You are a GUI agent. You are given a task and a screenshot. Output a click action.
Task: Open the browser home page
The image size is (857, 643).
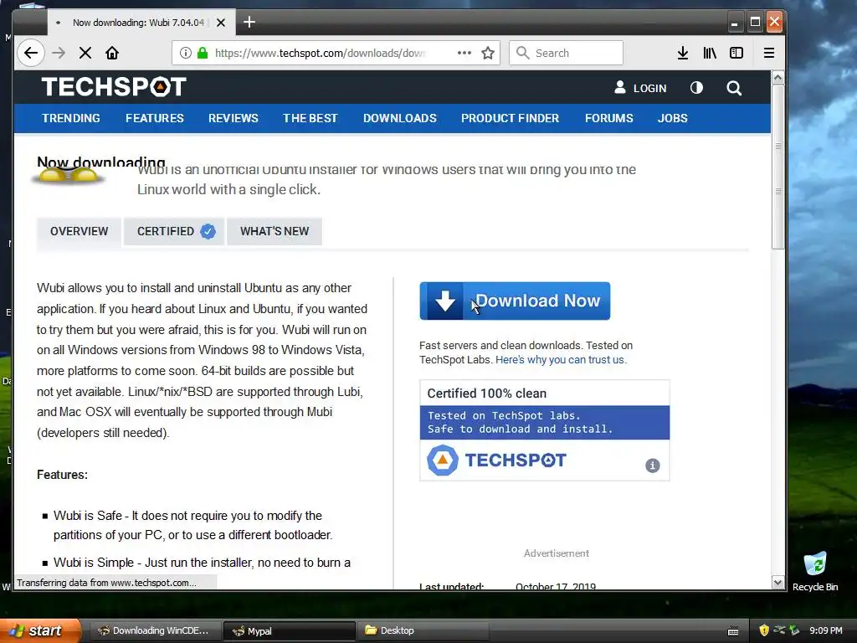pyautogui.click(x=112, y=53)
